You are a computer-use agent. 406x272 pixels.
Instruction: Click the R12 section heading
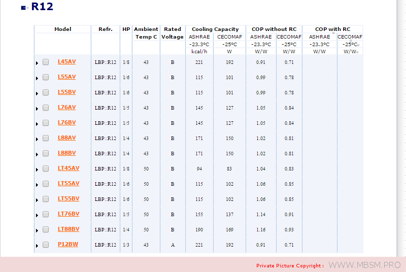(x=42, y=7)
